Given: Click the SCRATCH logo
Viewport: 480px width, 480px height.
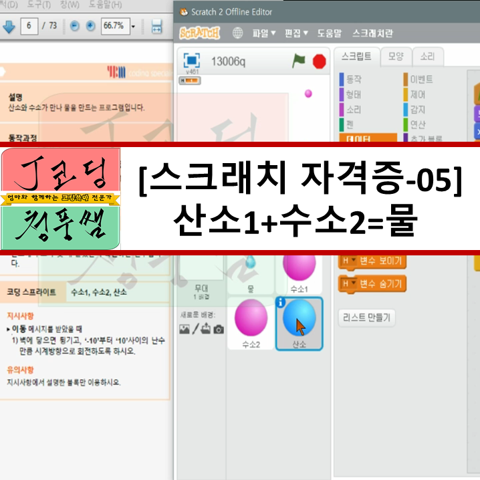Looking at the screenshot, I should click(x=200, y=33).
